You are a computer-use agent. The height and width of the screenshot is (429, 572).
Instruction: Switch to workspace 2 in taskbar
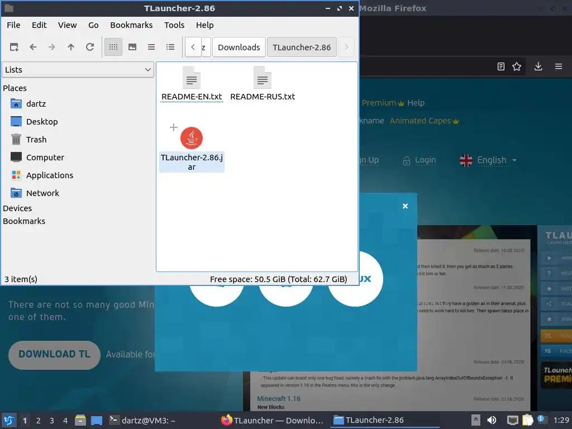[x=39, y=421]
